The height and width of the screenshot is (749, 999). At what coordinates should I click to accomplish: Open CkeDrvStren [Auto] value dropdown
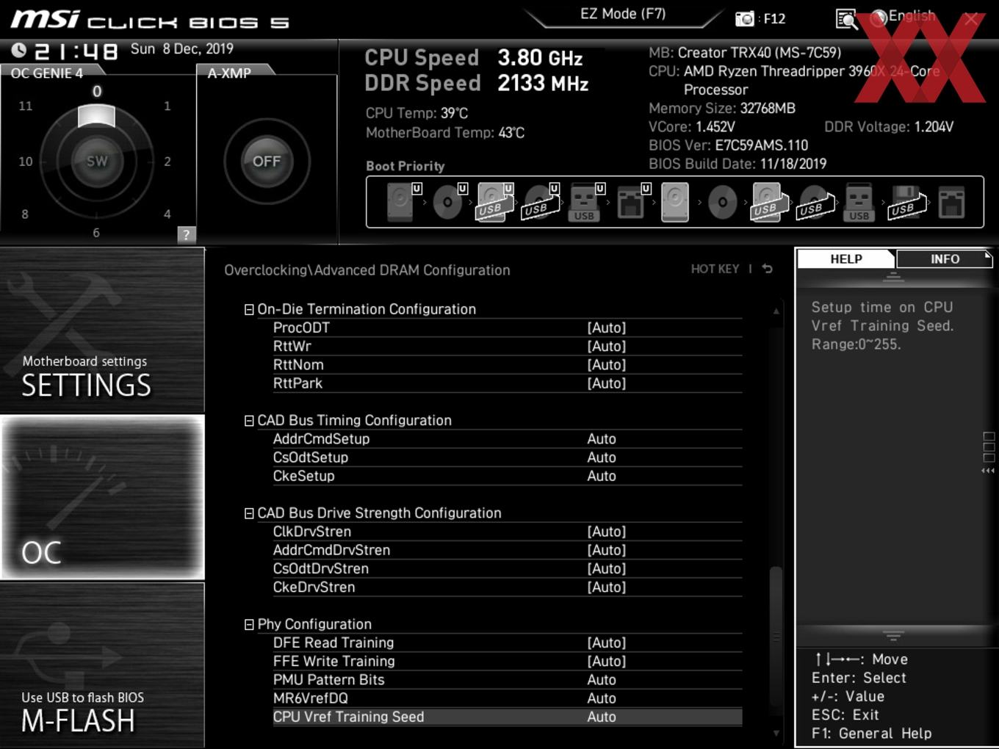click(x=607, y=587)
